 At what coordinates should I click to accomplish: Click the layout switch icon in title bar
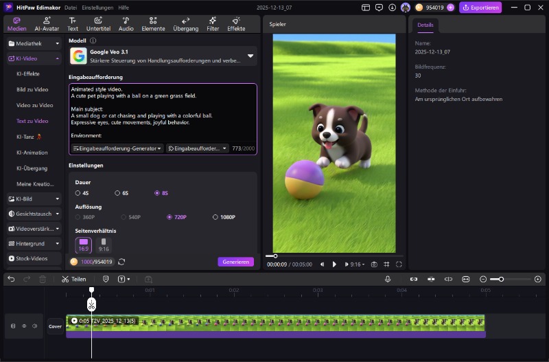[x=366, y=8]
